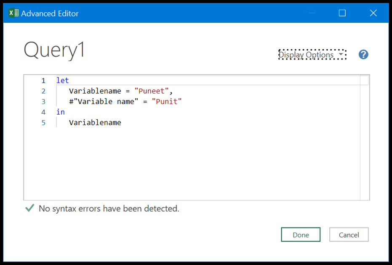Click the Done button

pyautogui.click(x=301, y=235)
